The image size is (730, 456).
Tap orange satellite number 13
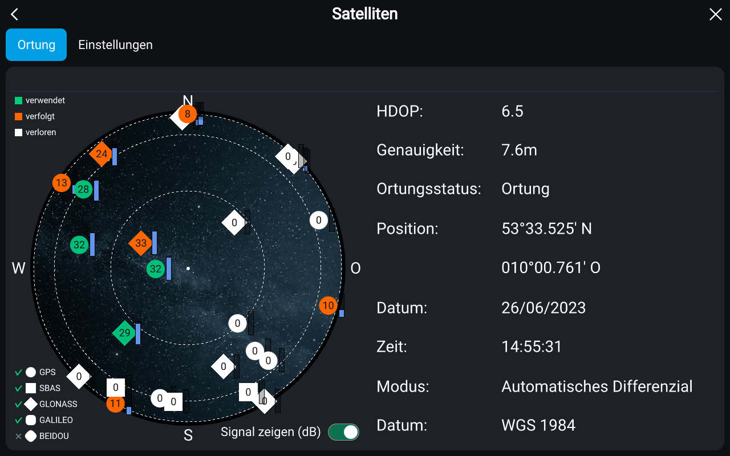click(62, 183)
